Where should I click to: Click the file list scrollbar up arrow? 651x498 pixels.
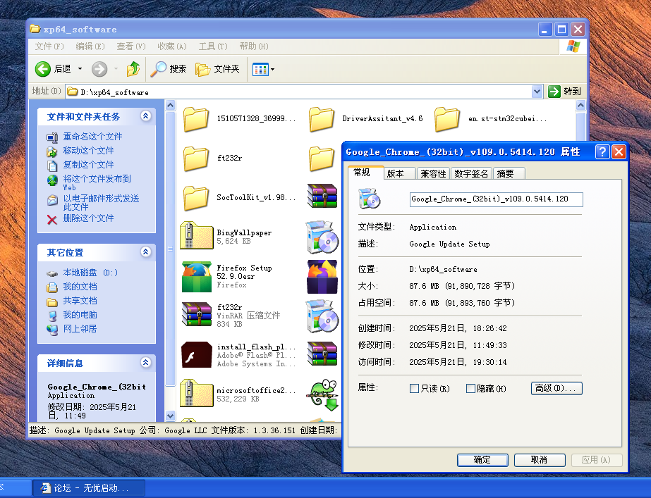click(x=580, y=106)
